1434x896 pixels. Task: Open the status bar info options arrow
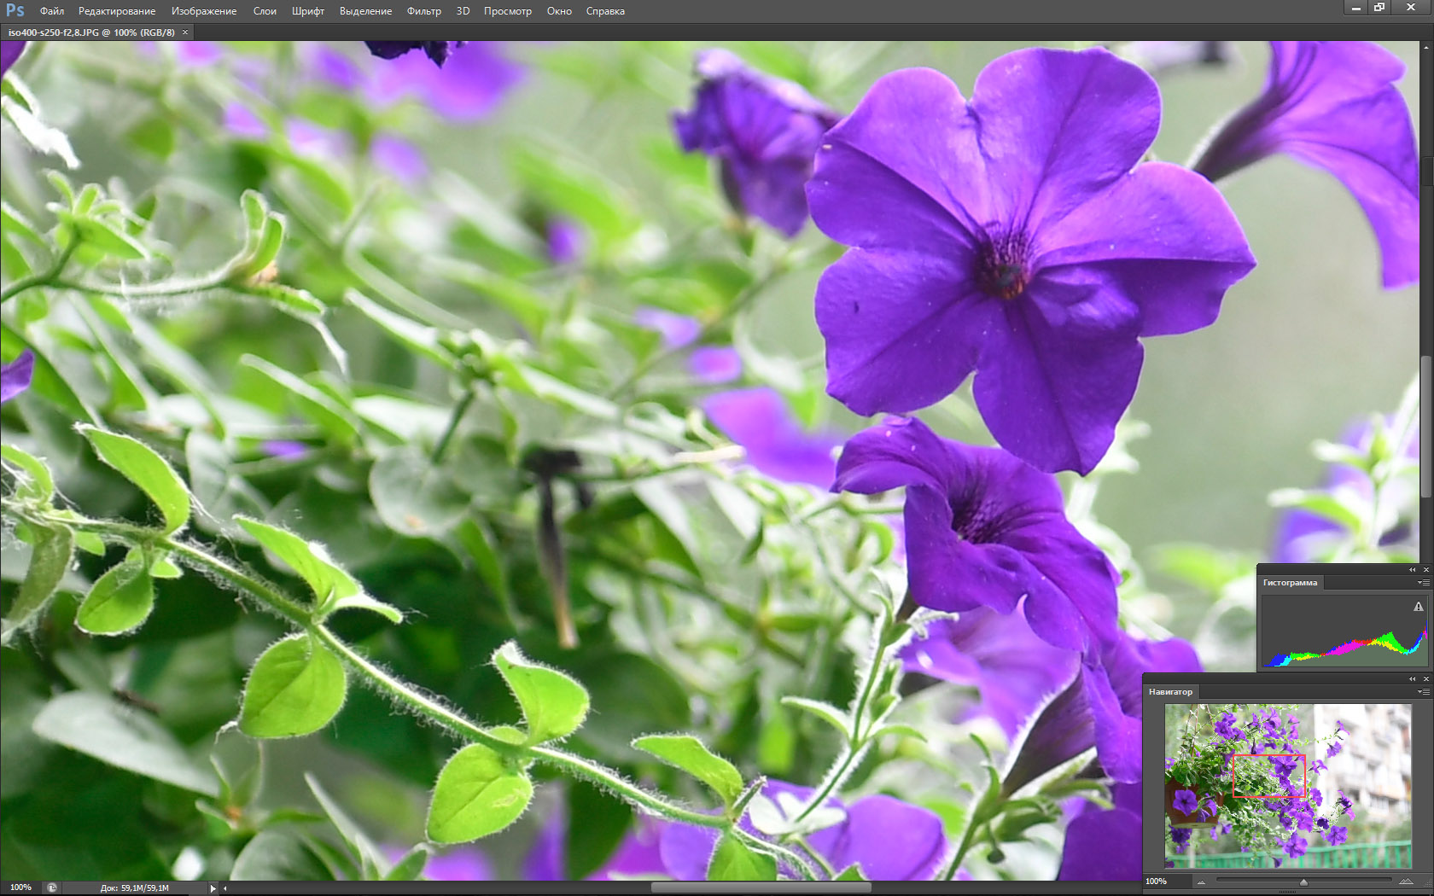[x=213, y=888]
